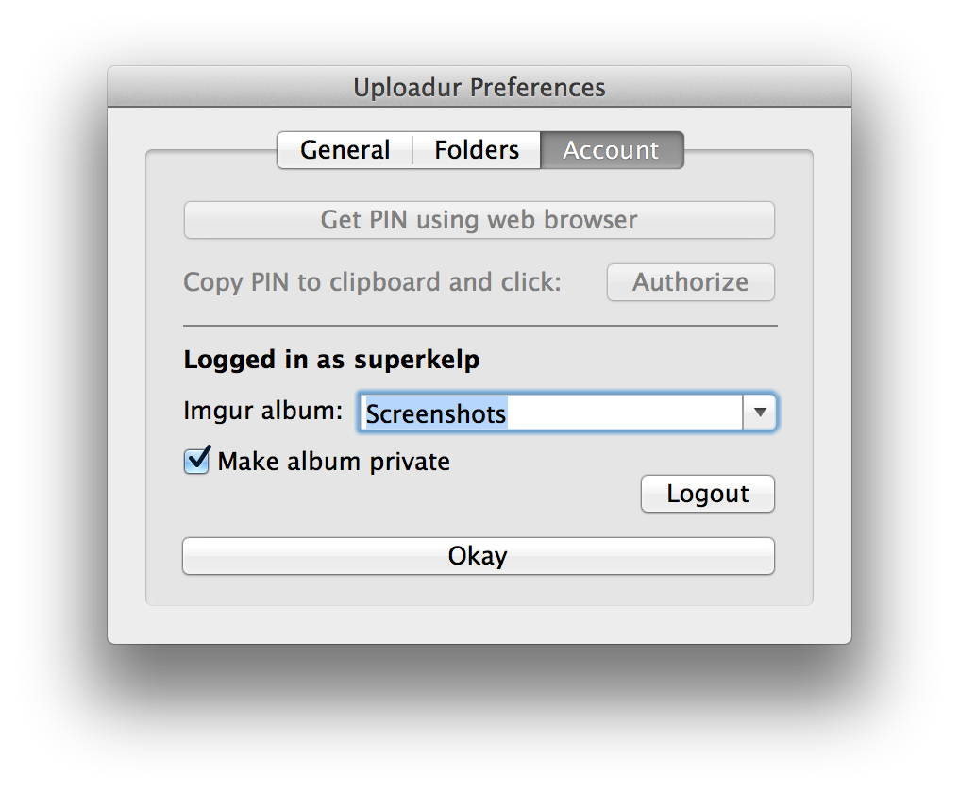Image resolution: width=959 pixels, height=793 pixels.
Task: Open the Folders tab
Action: (x=477, y=150)
